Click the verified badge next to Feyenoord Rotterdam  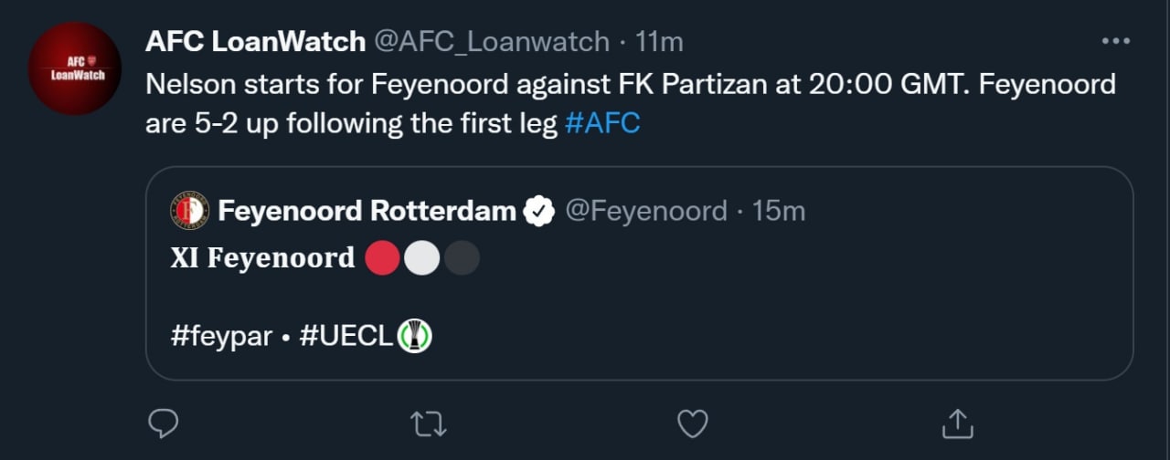point(540,212)
